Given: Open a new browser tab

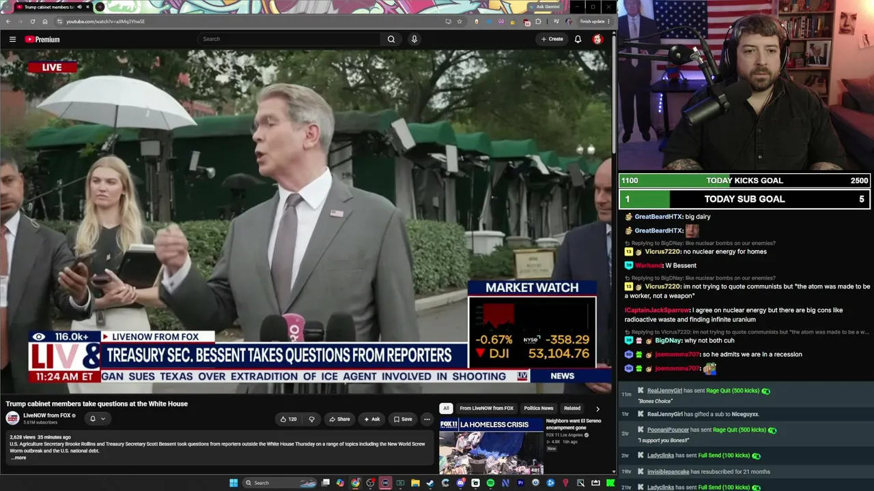Looking at the screenshot, I should tap(100, 7).
